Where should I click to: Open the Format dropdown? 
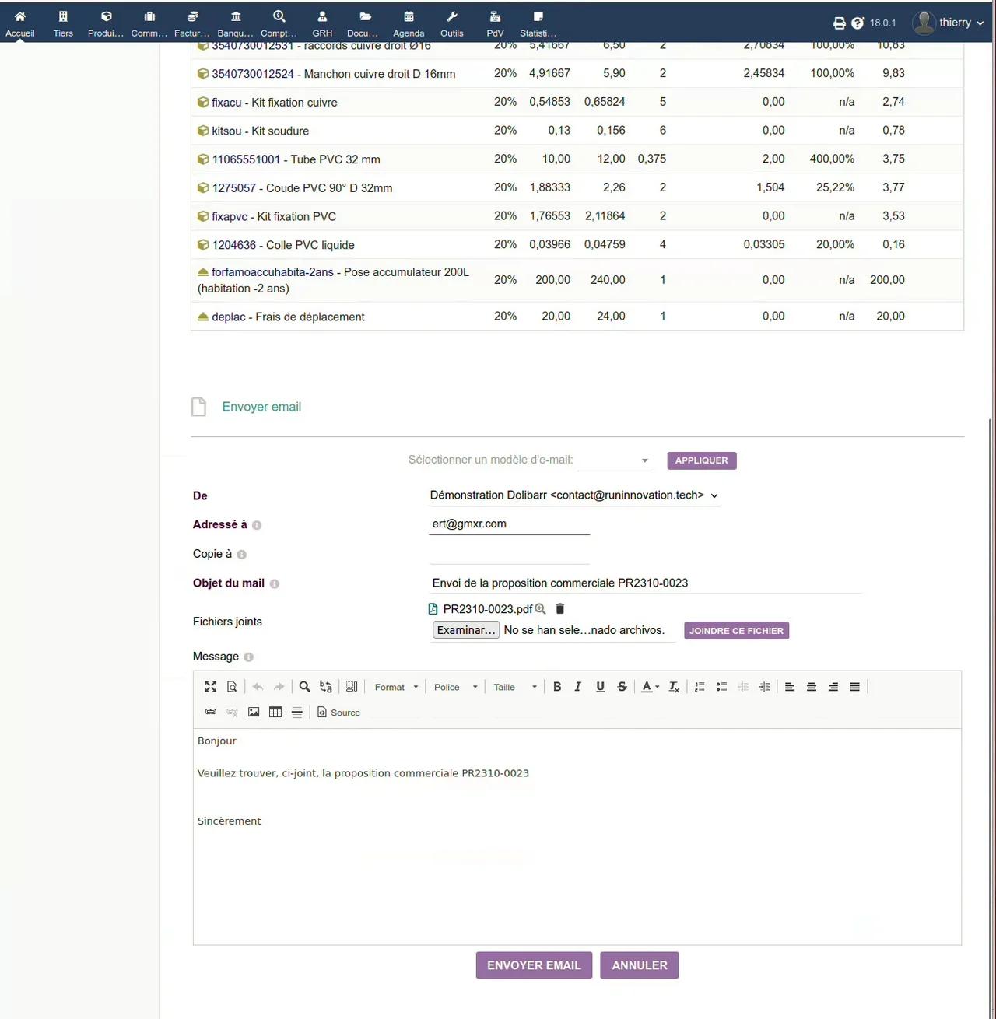click(x=396, y=687)
